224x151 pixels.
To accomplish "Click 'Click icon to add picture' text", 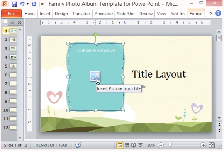I will click(x=96, y=50).
